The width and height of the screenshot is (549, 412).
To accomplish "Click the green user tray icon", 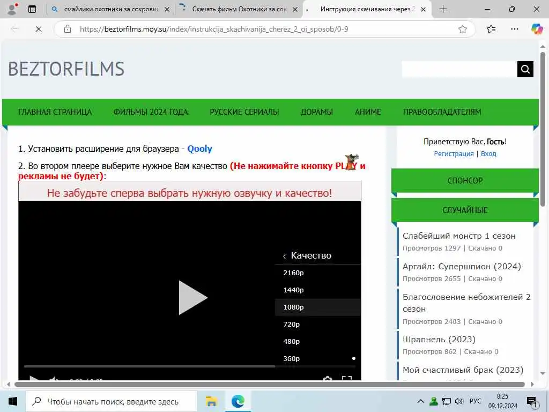I will point(434,401).
